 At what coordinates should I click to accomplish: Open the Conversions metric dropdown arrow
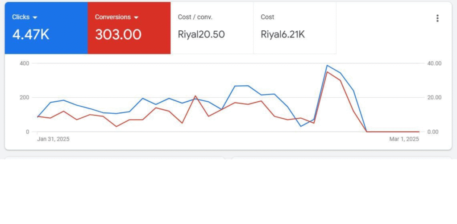(136, 17)
